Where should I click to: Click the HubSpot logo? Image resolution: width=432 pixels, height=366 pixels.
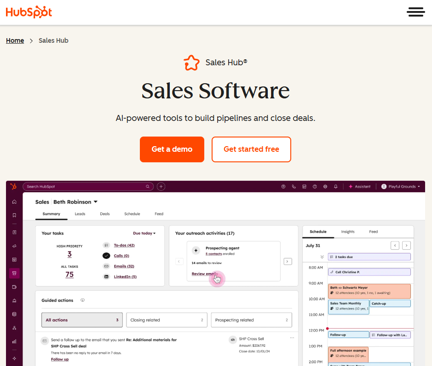point(29,12)
